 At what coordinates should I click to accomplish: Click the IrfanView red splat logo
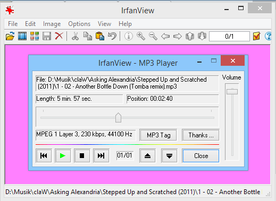10,10
